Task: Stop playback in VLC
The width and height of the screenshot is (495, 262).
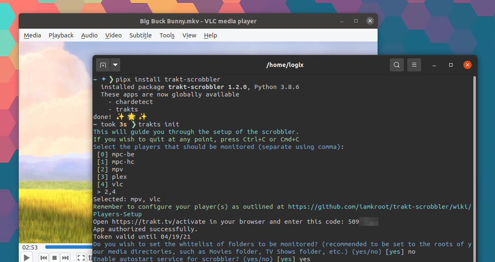Action: [54, 257]
